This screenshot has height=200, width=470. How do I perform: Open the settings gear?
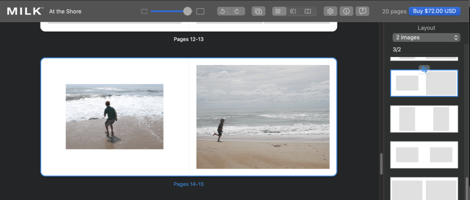330,11
